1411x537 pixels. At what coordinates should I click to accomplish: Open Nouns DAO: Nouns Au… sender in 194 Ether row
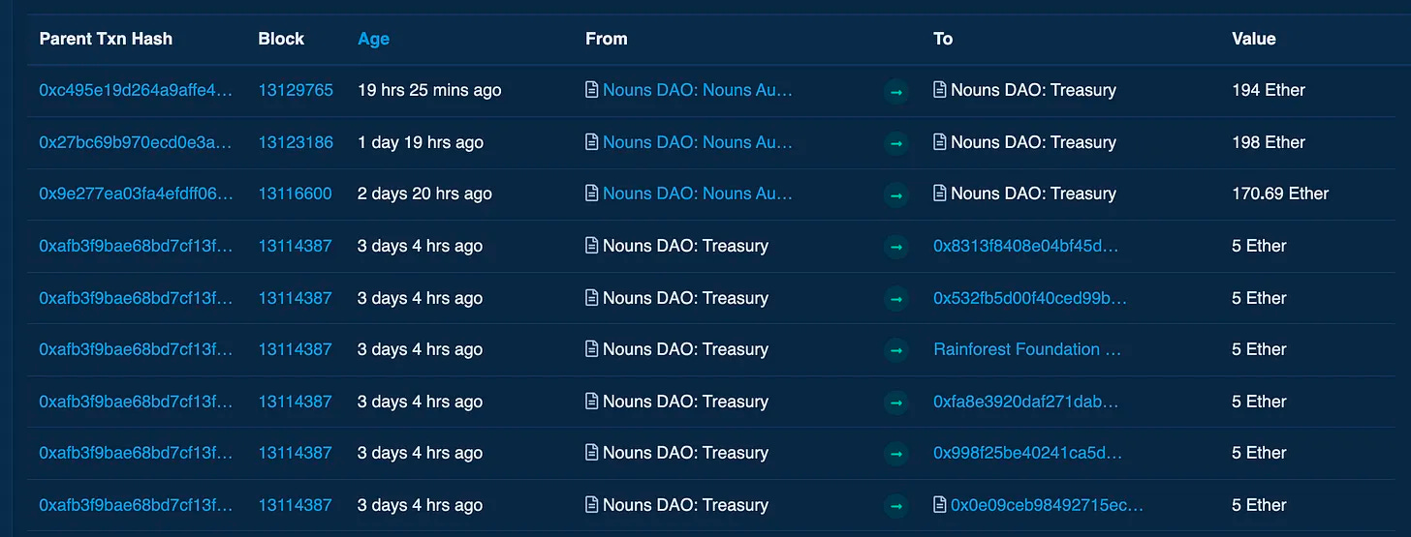tap(698, 90)
